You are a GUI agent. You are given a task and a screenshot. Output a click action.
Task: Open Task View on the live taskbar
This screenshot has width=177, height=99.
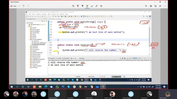point(28,87)
